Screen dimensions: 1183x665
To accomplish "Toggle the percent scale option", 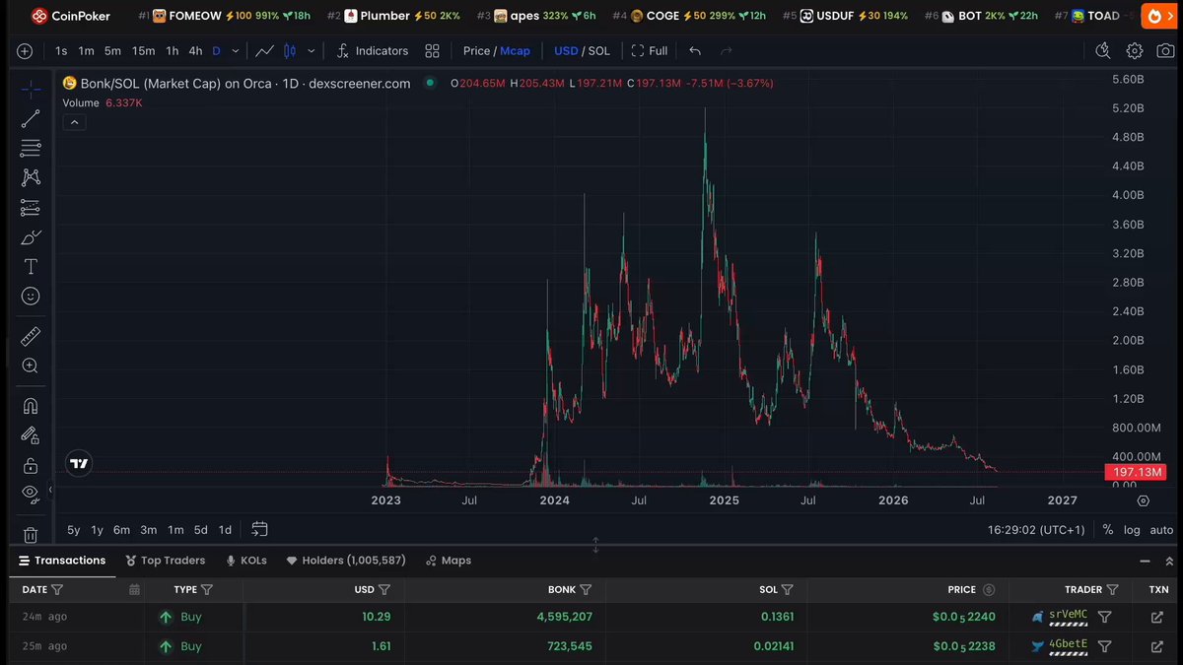I will click(1108, 530).
